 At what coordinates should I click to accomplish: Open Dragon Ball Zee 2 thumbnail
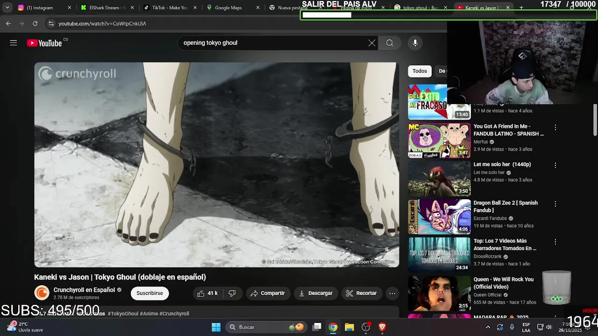pyautogui.click(x=439, y=217)
